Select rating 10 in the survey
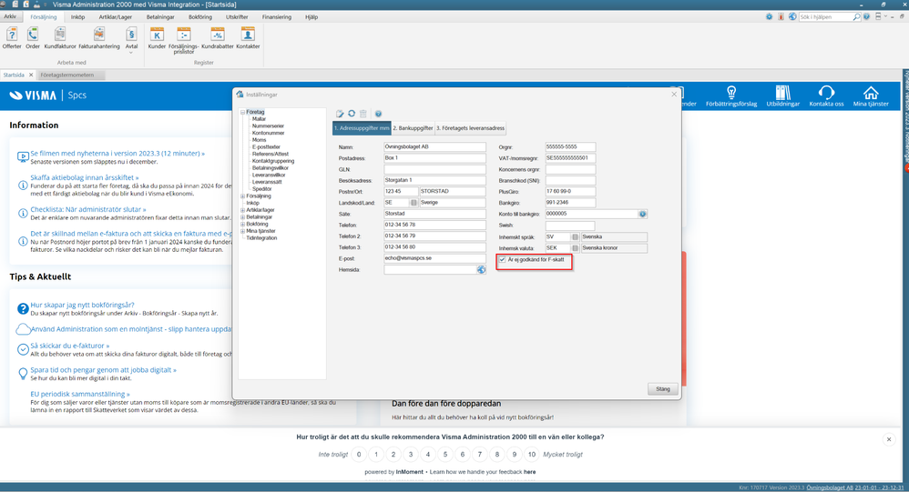This screenshot has height=492, width=909. point(532,455)
